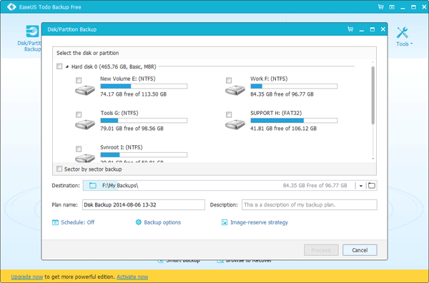Open the Disk/Partition Backup icon in the main toolbar
The image size is (429, 283).
click(32, 31)
